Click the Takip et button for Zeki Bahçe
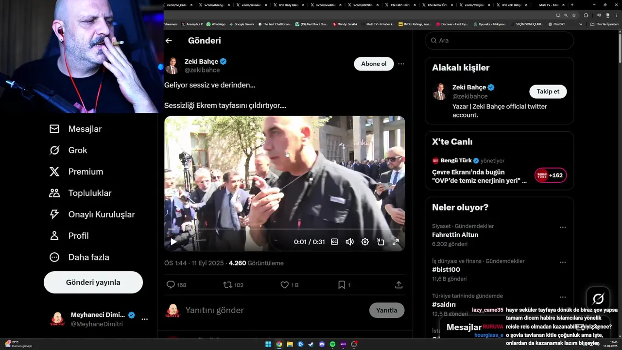 click(548, 91)
